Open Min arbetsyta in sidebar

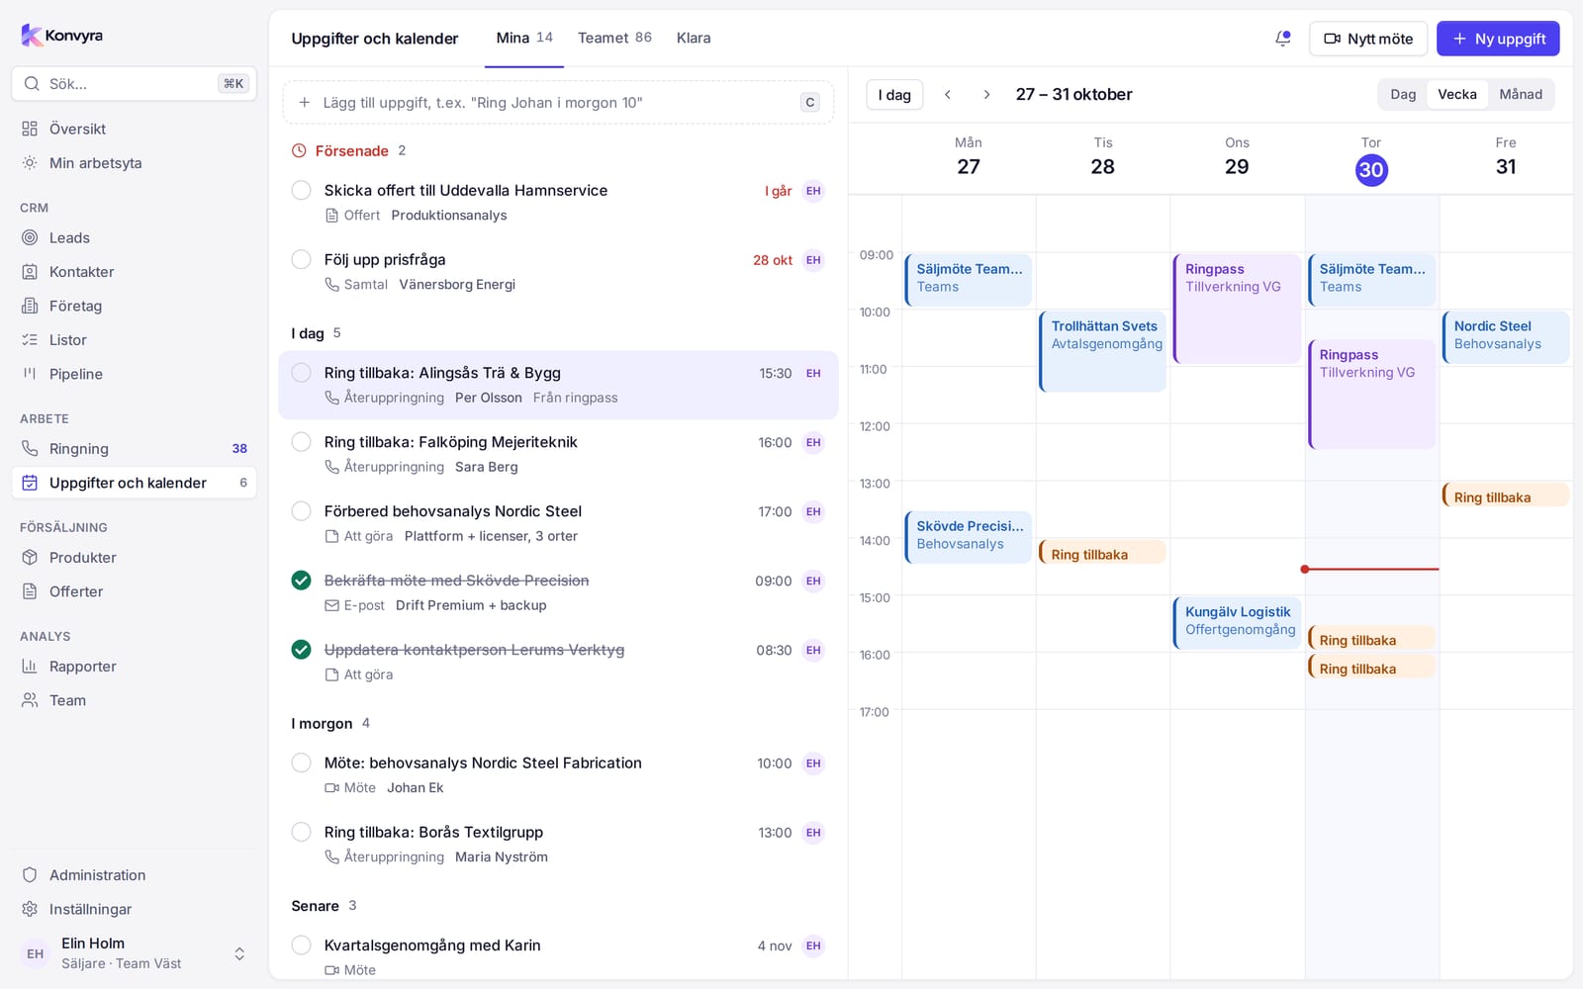[x=134, y=163]
